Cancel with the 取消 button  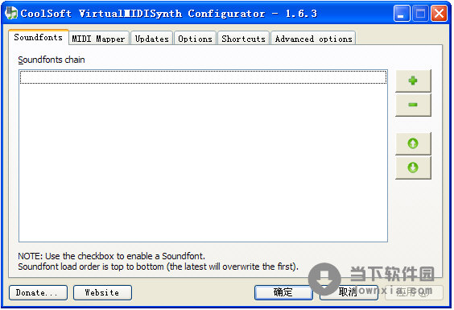tap(349, 292)
